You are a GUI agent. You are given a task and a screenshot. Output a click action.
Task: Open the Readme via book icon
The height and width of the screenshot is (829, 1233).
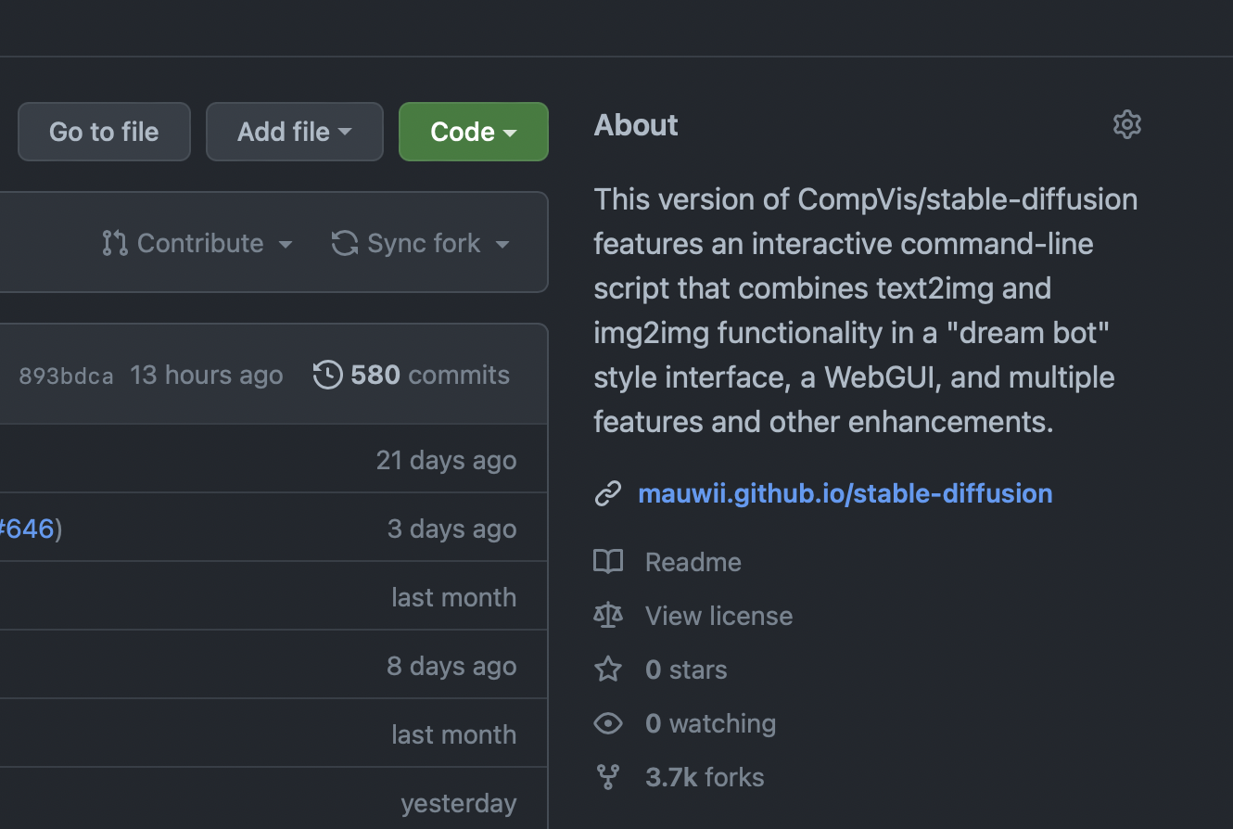608,562
